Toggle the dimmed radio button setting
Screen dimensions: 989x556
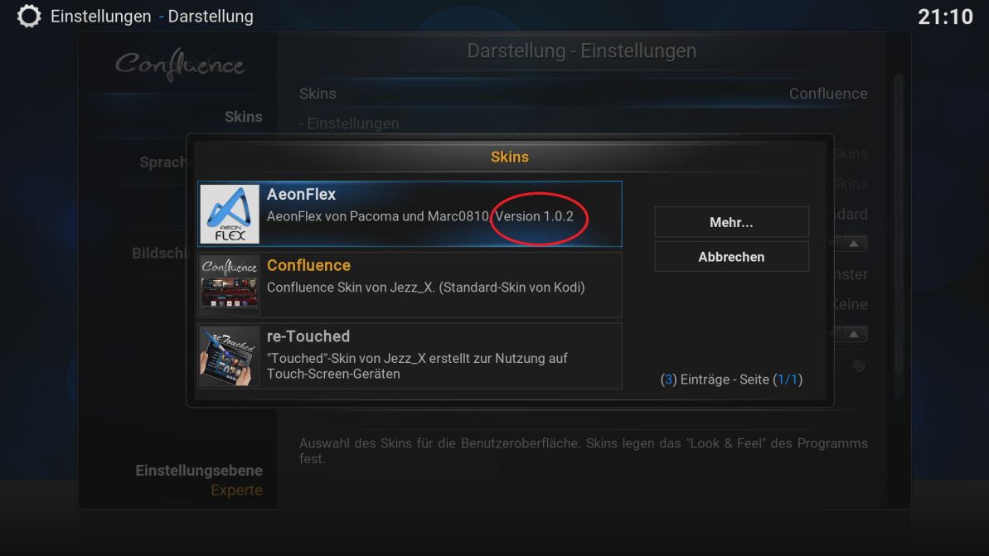pyautogui.click(x=858, y=365)
